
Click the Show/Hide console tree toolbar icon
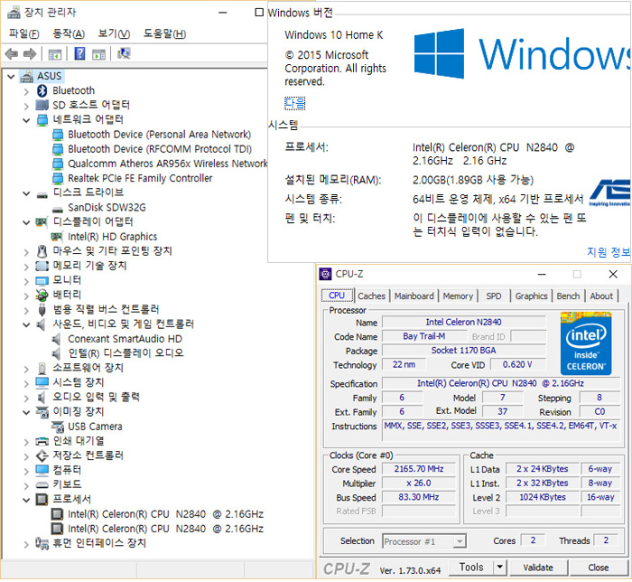coord(54,54)
